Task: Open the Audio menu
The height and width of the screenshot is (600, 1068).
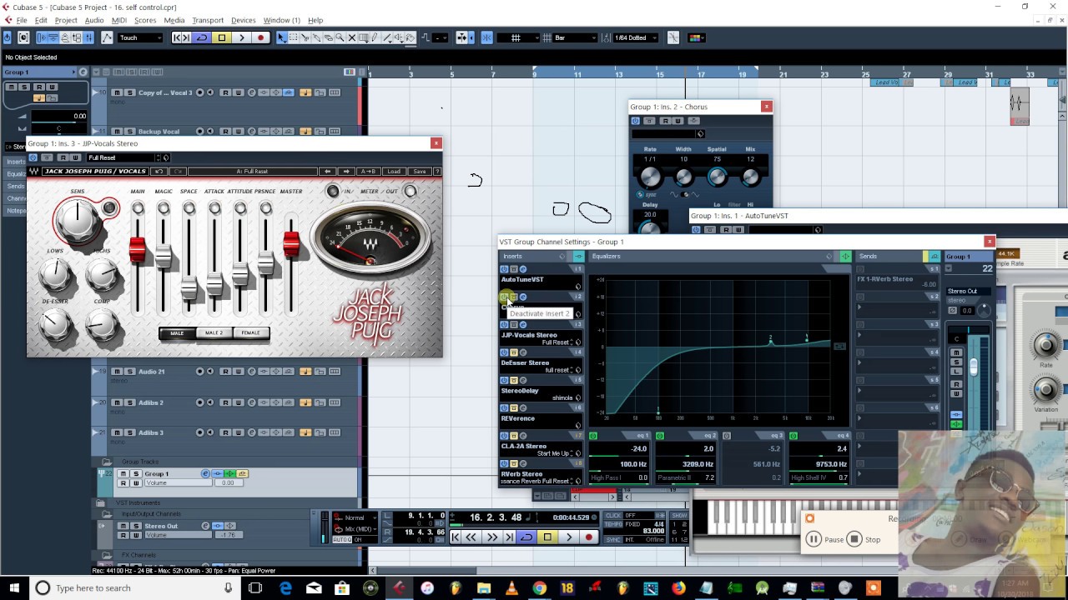Action: 93,20
